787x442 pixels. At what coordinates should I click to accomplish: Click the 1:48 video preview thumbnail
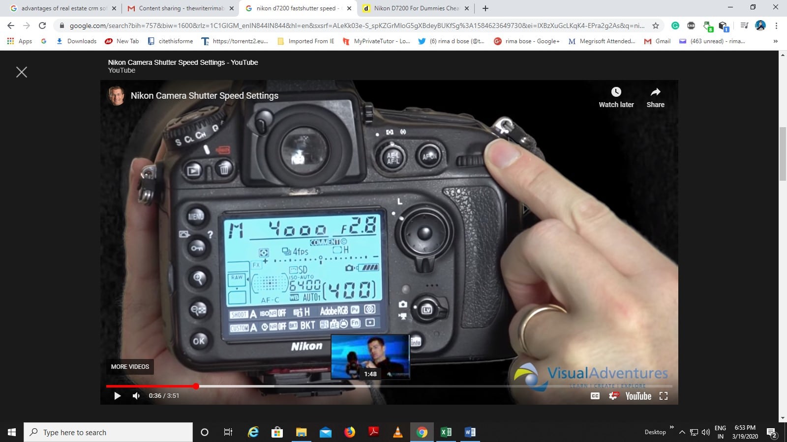370,357
